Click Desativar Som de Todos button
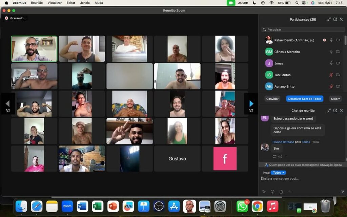 (x=305, y=99)
